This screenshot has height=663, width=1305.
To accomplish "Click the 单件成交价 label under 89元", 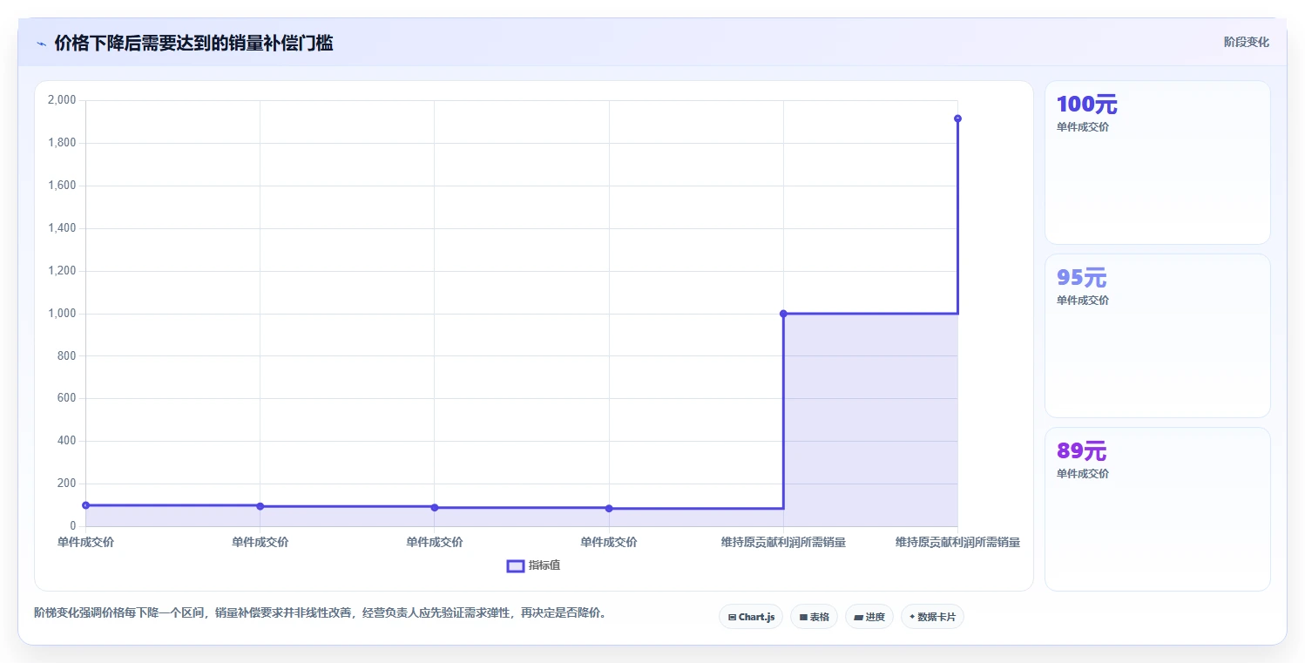I will click(1083, 474).
